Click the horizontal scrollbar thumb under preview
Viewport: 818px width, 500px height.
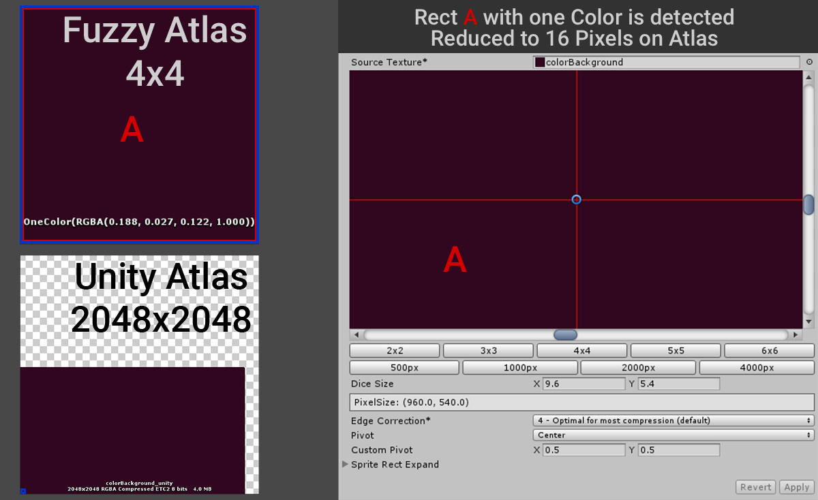click(565, 335)
